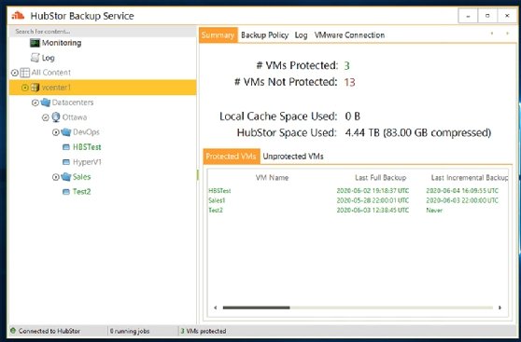Click the horizontal scrollbar thumb in VM list
This screenshot has height=342, width=521.
pyautogui.click(x=256, y=308)
